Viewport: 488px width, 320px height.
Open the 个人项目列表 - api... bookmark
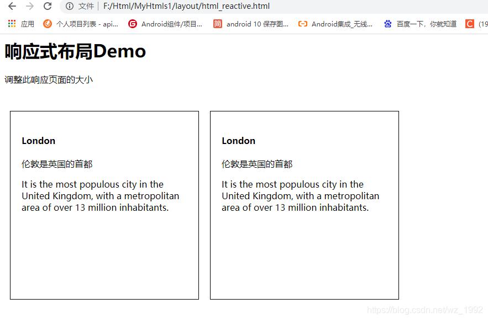[x=87, y=24]
